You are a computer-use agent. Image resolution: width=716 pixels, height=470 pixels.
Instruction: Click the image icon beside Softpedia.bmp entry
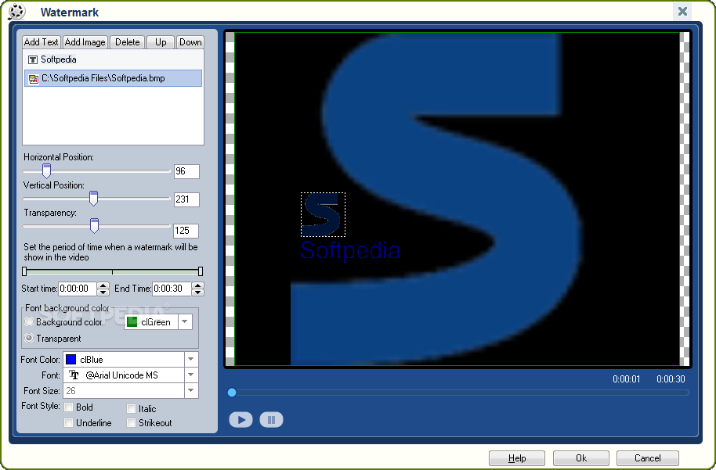tap(34, 79)
